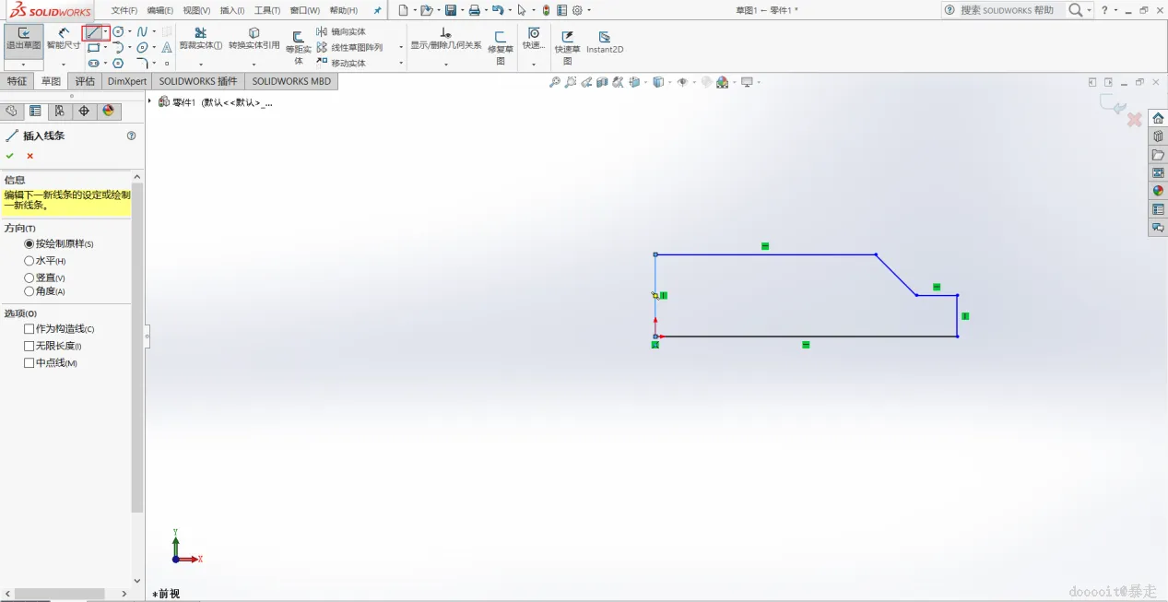Select the sketch Text (A) tool

pyautogui.click(x=167, y=48)
